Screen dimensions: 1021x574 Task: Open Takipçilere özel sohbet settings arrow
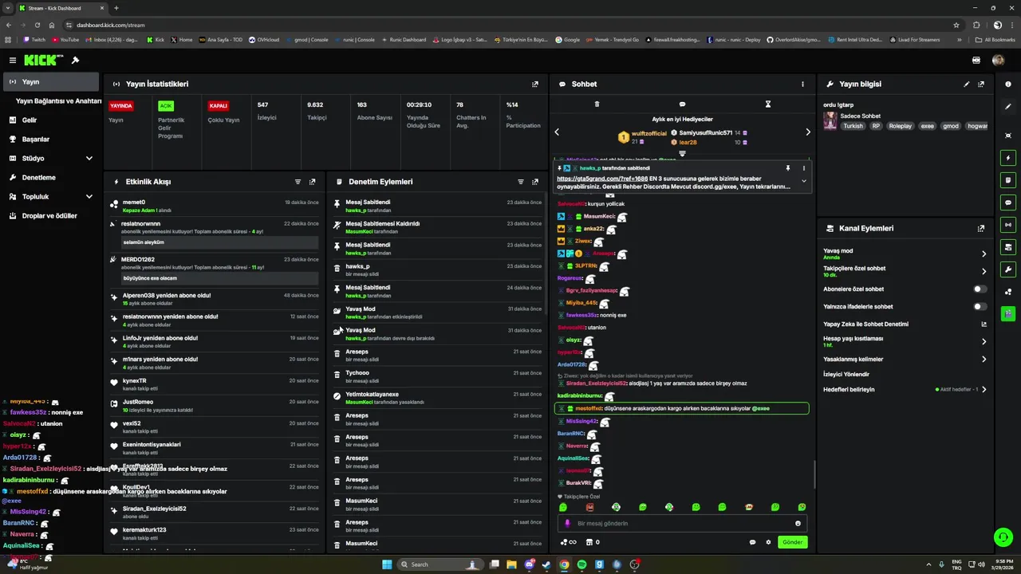pos(984,272)
